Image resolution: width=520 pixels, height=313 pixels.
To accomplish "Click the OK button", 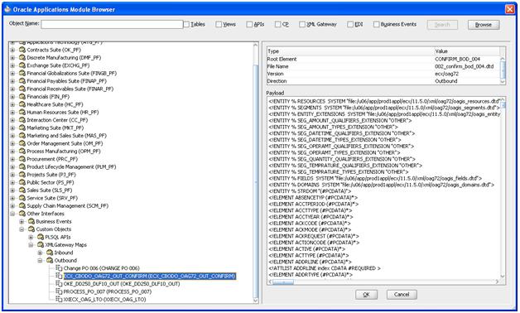I will 366,295.
